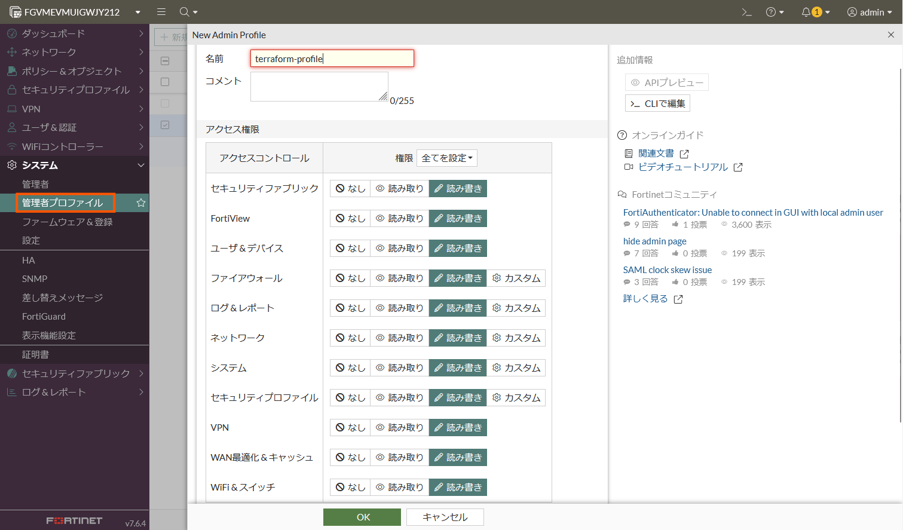This screenshot has height=530, width=903.
Task: Click 詳しく見る link
Action: (645, 299)
